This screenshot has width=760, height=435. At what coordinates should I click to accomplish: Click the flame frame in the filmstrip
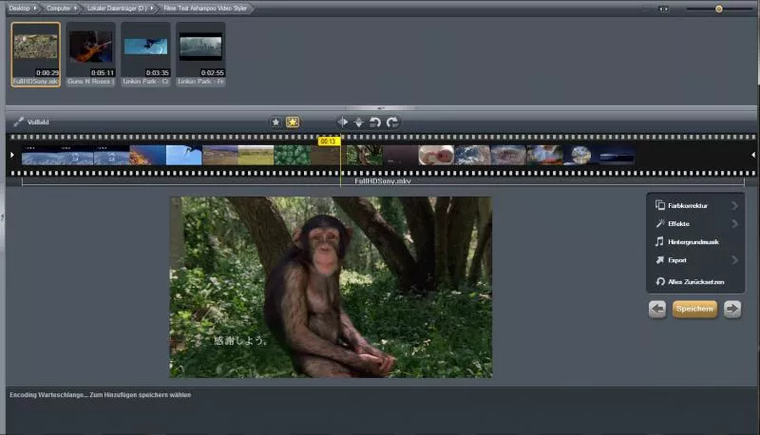pyautogui.click(x=148, y=156)
